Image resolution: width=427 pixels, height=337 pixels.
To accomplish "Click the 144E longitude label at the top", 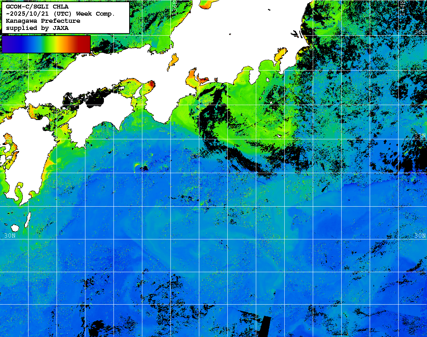I will (x=402, y=7).
